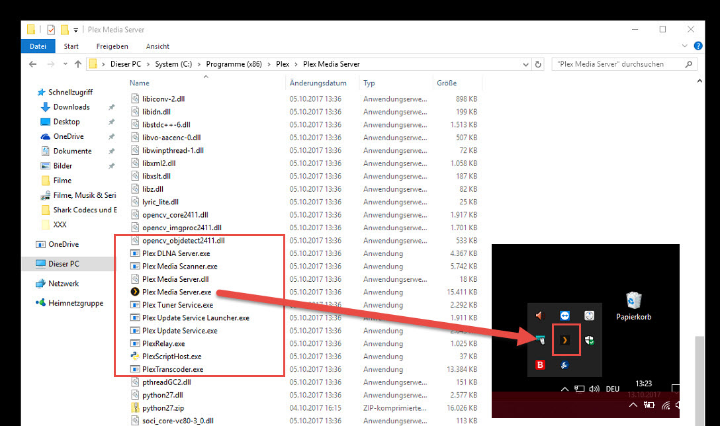The height and width of the screenshot is (426, 720).
Task: Click System (C:) breadcrumb
Action: [x=173, y=64]
